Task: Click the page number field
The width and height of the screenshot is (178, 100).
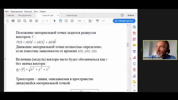Action: click(x=43, y=21)
